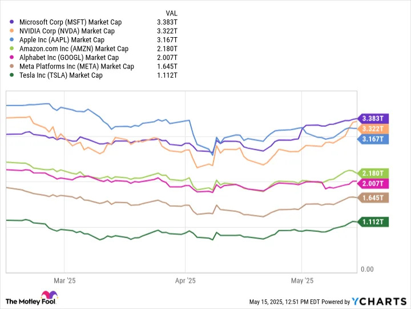Click the blue 3.167T end-of-line flag
This screenshot has height=309, width=411.
point(373,139)
